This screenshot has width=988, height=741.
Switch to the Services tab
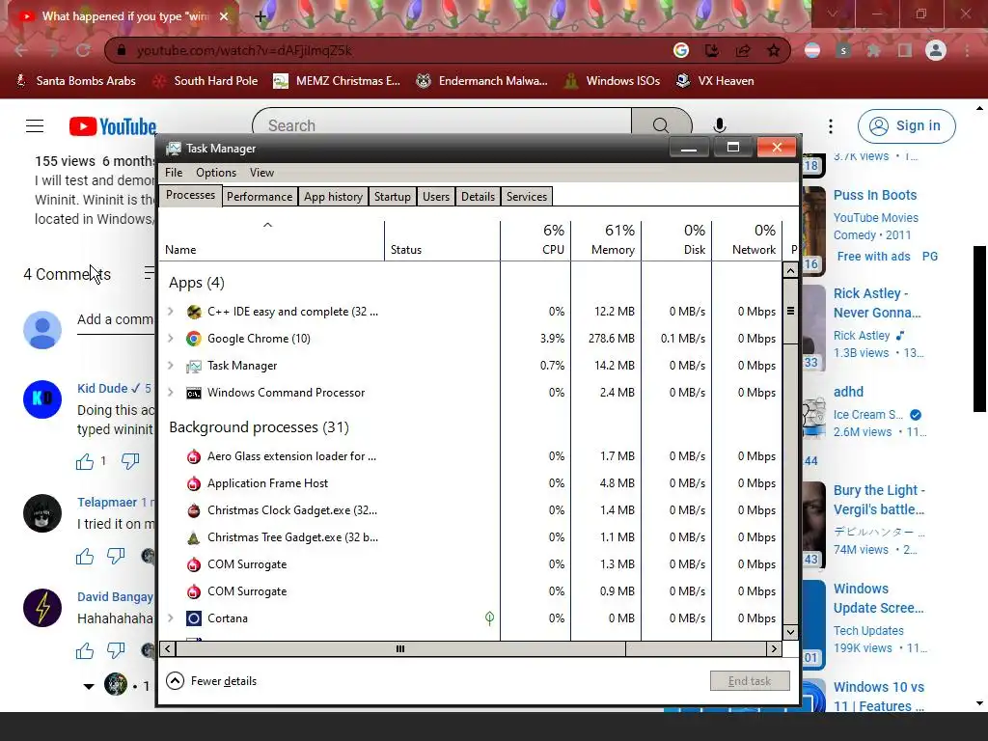tap(526, 197)
